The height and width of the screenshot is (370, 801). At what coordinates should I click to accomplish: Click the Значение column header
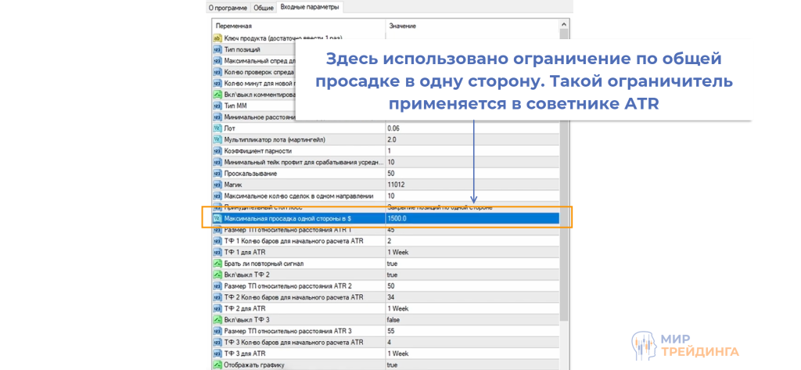[469, 26]
